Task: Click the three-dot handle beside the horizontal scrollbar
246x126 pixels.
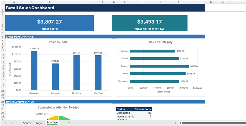Action: 175,123
